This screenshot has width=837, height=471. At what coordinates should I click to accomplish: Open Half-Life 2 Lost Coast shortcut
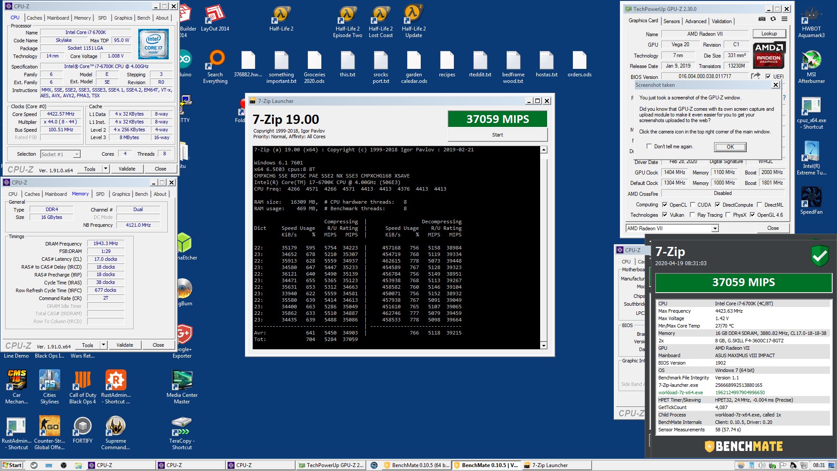tap(381, 21)
